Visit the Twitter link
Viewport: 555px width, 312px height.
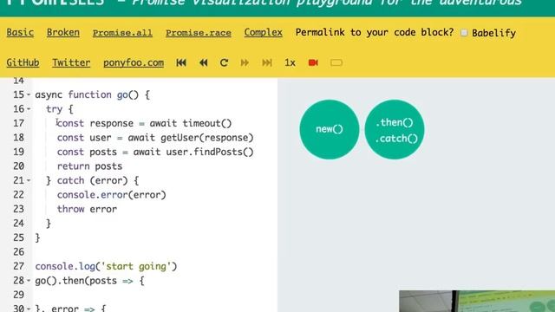[71, 62]
